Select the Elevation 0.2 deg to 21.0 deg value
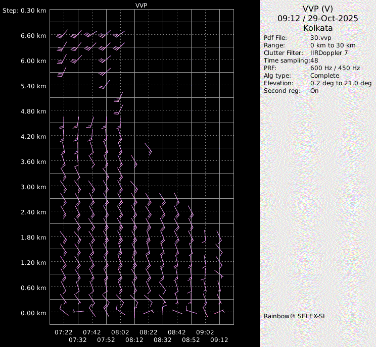The image size is (376, 347). pyautogui.click(x=341, y=83)
